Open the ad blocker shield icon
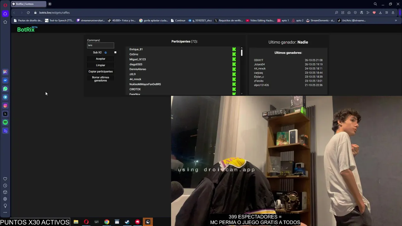The width and height of the screenshot is (402, 226). 355,13
